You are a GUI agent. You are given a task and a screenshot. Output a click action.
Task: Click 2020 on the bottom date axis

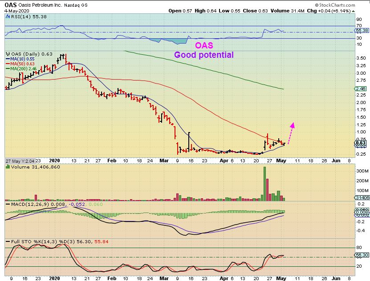(x=54, y=278)
